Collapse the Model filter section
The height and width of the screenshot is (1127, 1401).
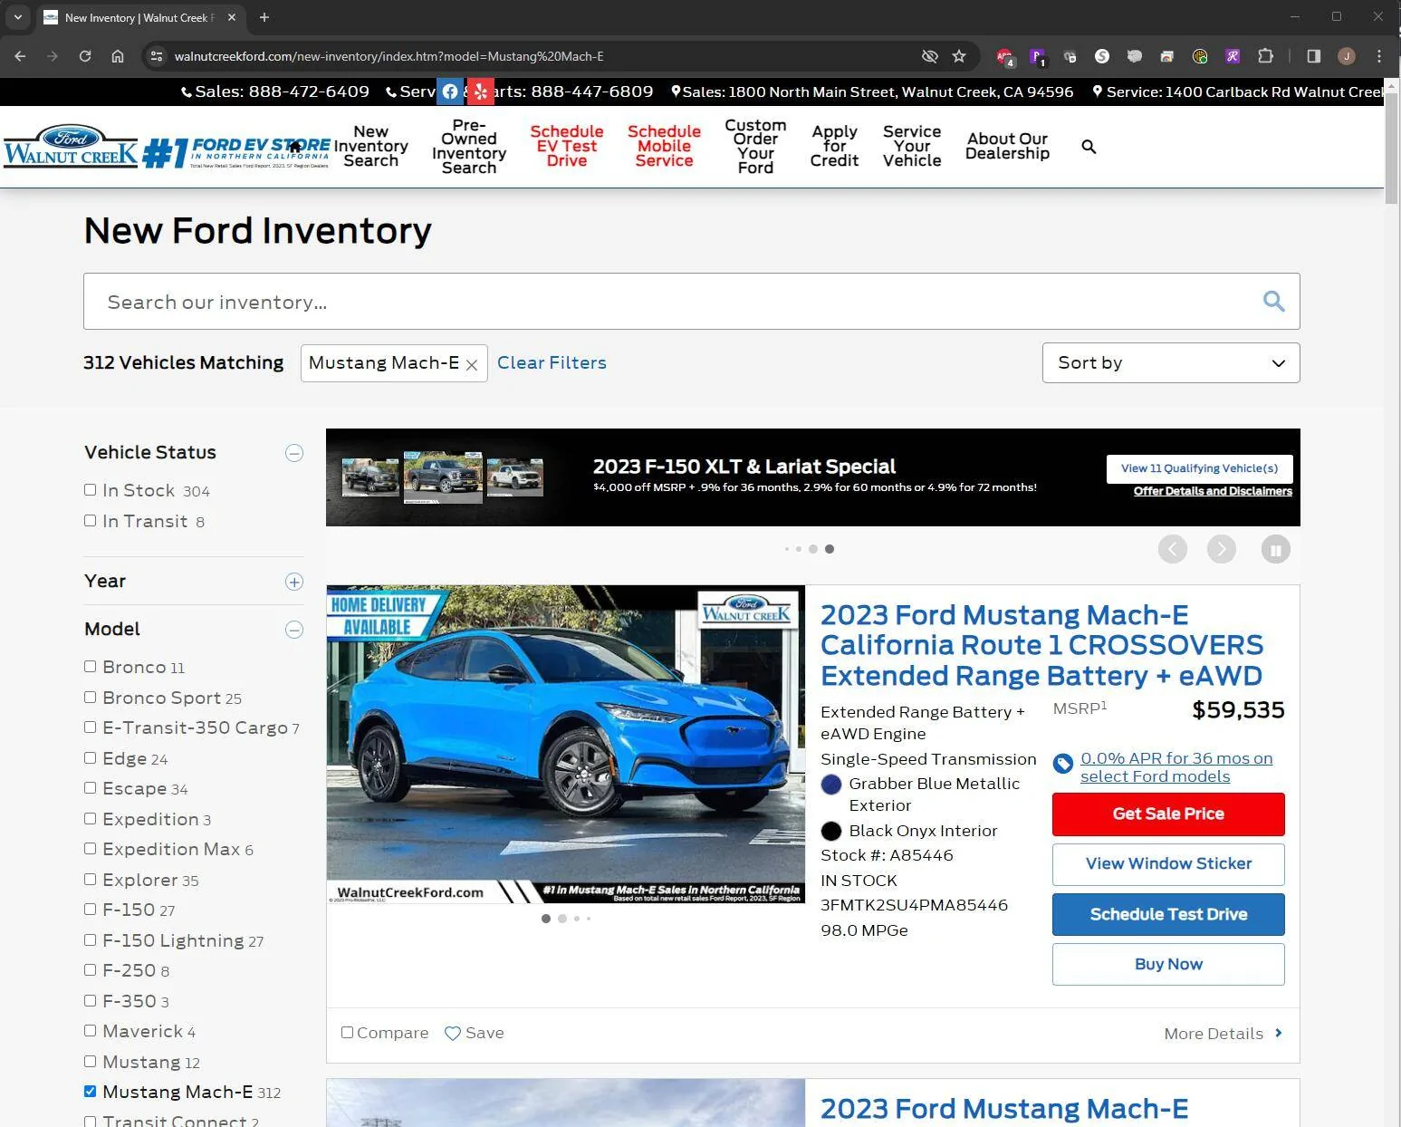294,630
